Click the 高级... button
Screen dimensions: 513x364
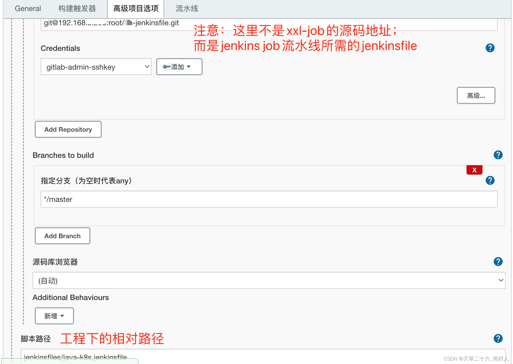476,95
